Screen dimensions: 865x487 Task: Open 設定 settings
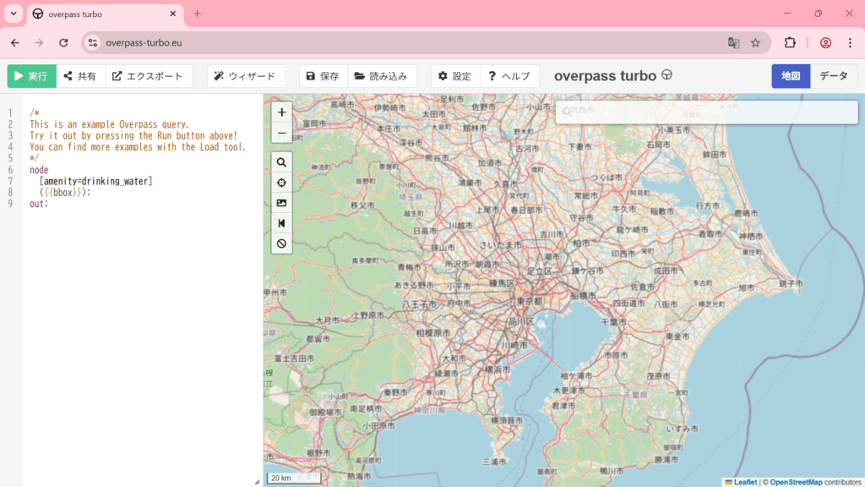pos(455,76)
